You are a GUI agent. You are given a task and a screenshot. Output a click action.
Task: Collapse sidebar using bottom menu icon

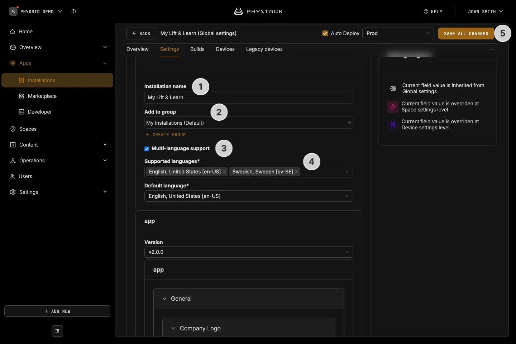click(x=57, y=331)
